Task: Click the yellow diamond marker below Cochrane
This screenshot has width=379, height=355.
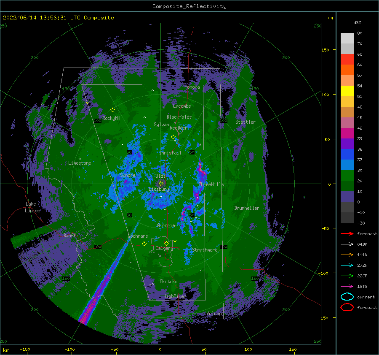Action: (x=144, y=244)
